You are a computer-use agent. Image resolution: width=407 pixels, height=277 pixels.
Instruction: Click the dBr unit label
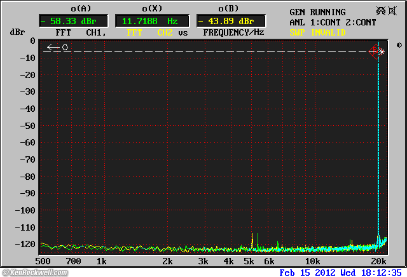(x=17, y=32)
